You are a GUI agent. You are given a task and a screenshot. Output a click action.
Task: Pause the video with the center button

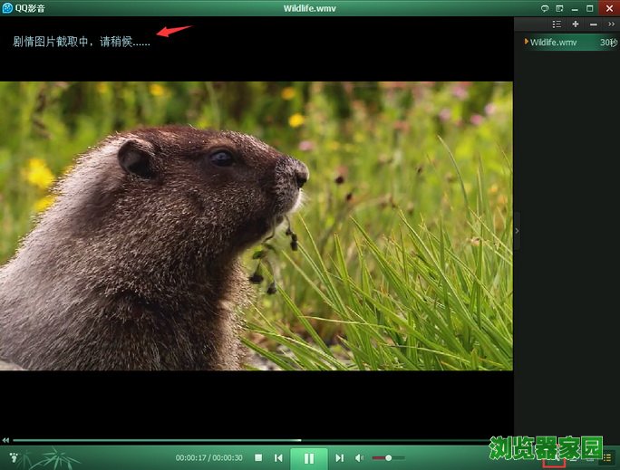point(309,458)
